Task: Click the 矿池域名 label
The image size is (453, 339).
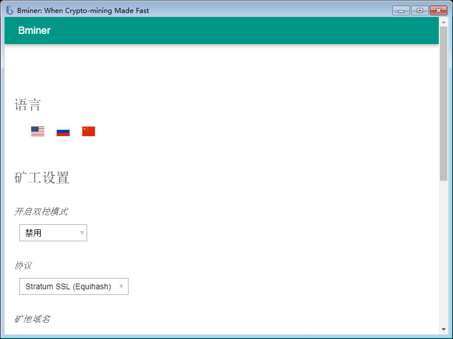Action: pos(32,319)
